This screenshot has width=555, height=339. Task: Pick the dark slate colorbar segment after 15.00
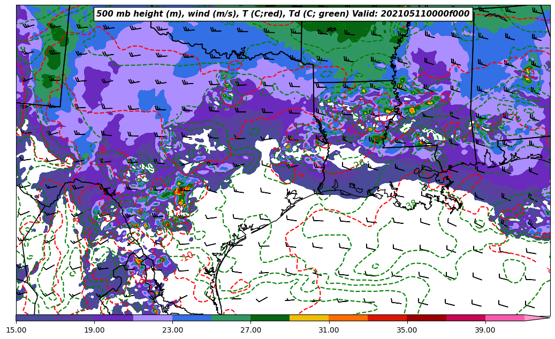(x=35, y=318)
